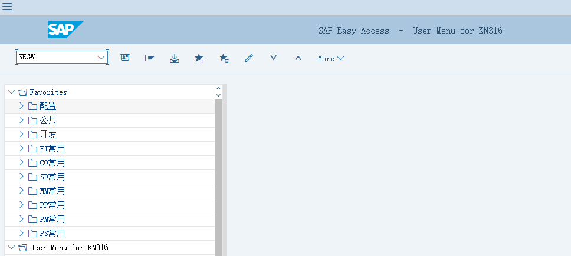This screenshot has height=256, width=571.
Task: Click folder icon next to PP常用
Action: [33, 205]
